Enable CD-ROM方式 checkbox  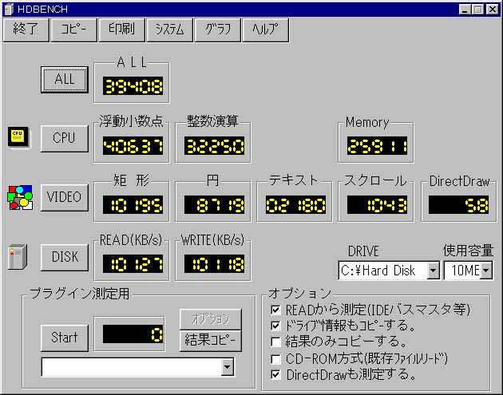tap(275, 359)
